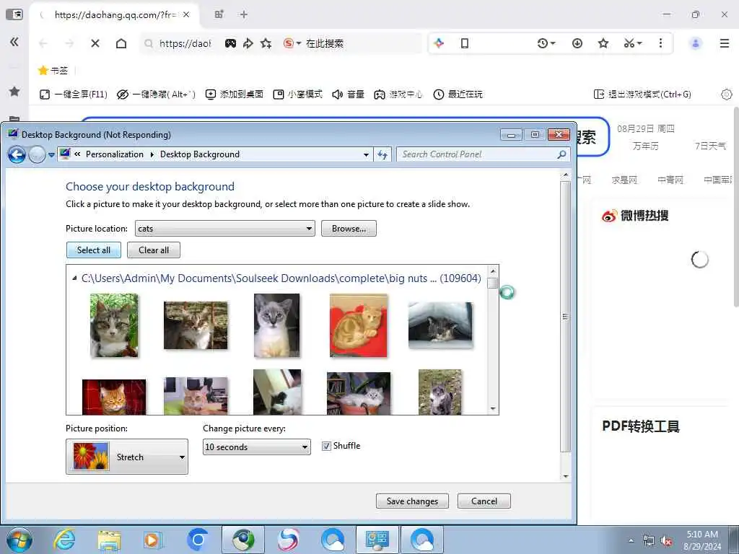Screen dimensions: 739x554
Task: Select the Siamese kitten thumbnail
Action: pyautogui.click(x=276, y=325)
